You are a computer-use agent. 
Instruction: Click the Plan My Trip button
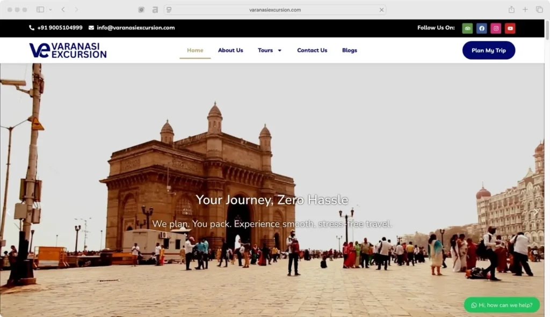(488, 50)
